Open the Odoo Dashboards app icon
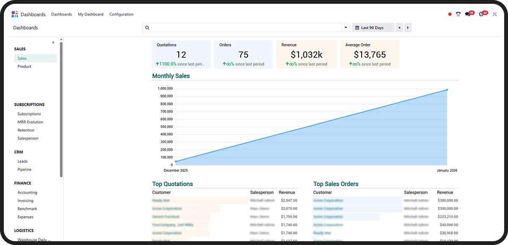This screenshot has width=508, height=245. [15, 14]
